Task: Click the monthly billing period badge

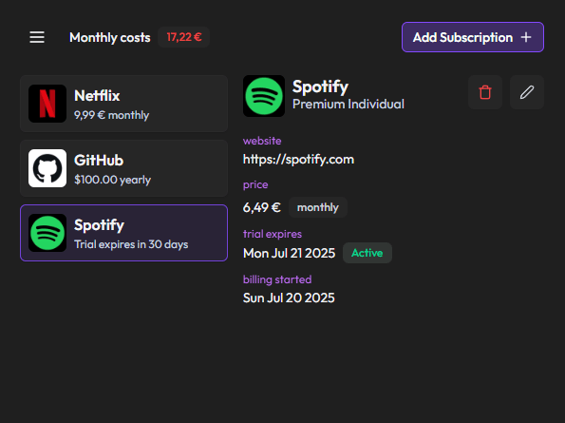Action: 318,207
